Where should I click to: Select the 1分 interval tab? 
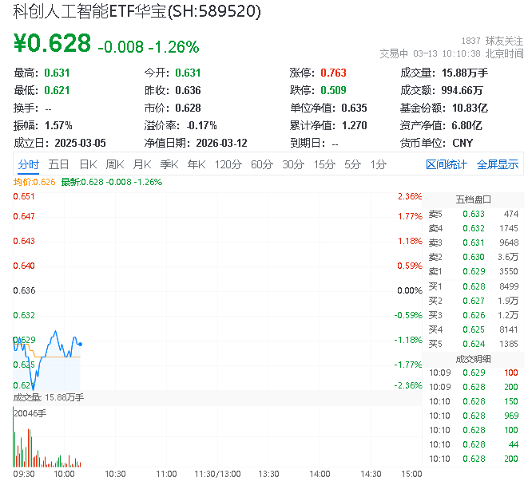pos(378,164)
